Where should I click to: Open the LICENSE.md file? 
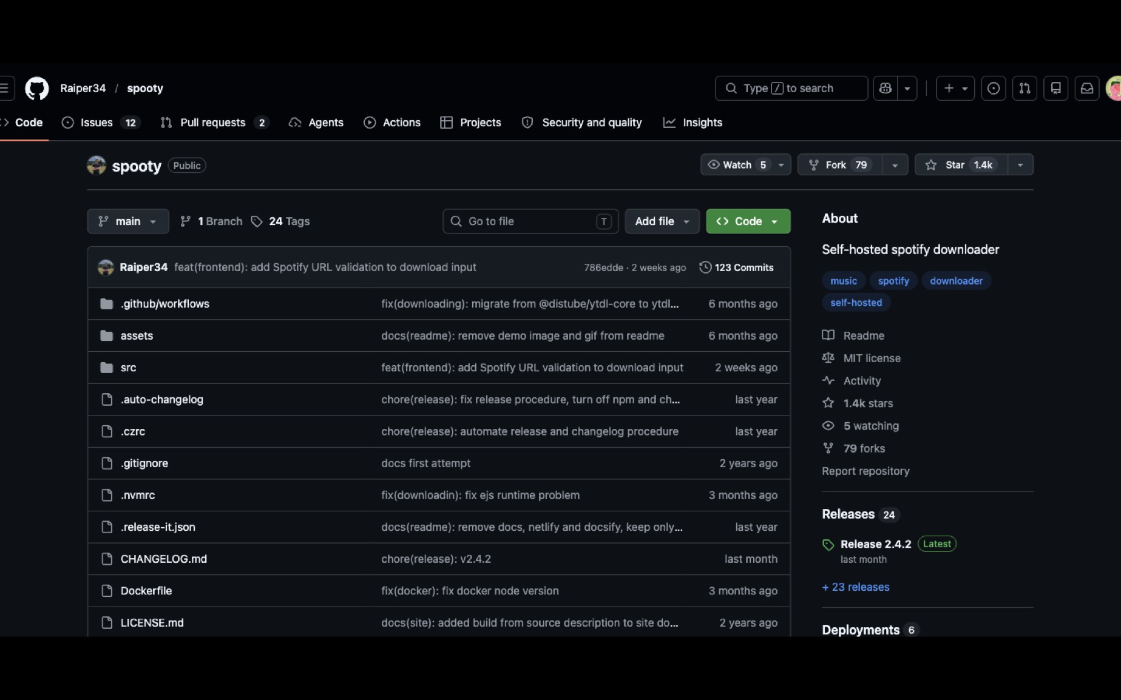pos(152,623)
